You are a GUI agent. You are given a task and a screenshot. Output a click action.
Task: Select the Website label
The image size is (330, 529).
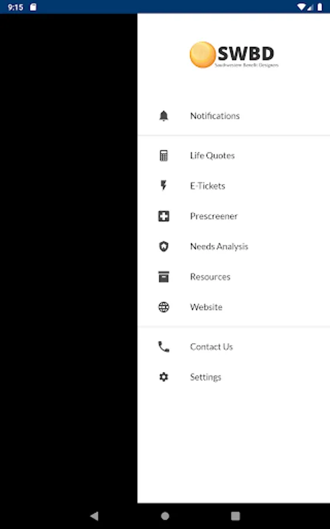tap(206, 307)
